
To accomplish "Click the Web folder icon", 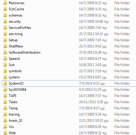I will (x=5, y=133).
